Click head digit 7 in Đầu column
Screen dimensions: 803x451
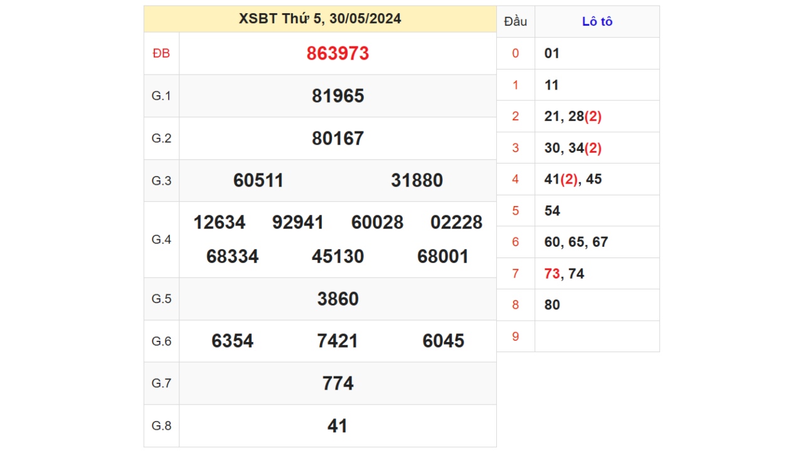pyautogui.click(x=516, y=274)
